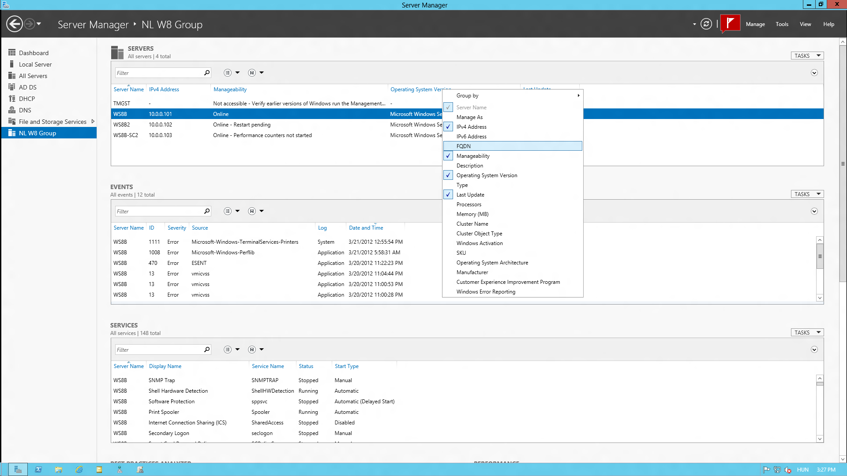The image size is (847, 476).
Task: Click the Dashboard sidebar icon
Action: (12, 52)
